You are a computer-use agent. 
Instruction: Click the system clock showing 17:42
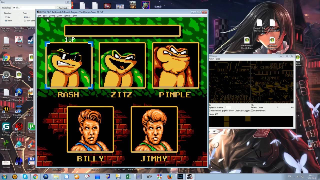point(310,176)
